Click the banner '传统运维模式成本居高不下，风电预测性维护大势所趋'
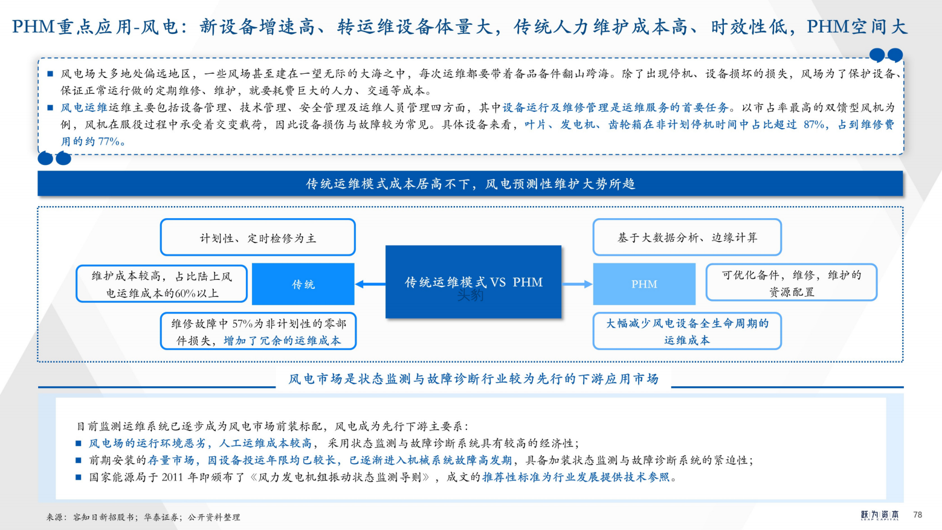942x530 pixels. (x=470, y=184)
